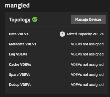Click the blank area below the Dedup VDEVs row
The width and height of the screenshot is (110, 97).
coord(56,91)
